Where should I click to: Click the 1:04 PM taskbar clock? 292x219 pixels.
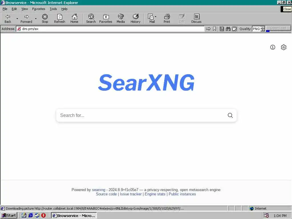click(x=280, y=216)
